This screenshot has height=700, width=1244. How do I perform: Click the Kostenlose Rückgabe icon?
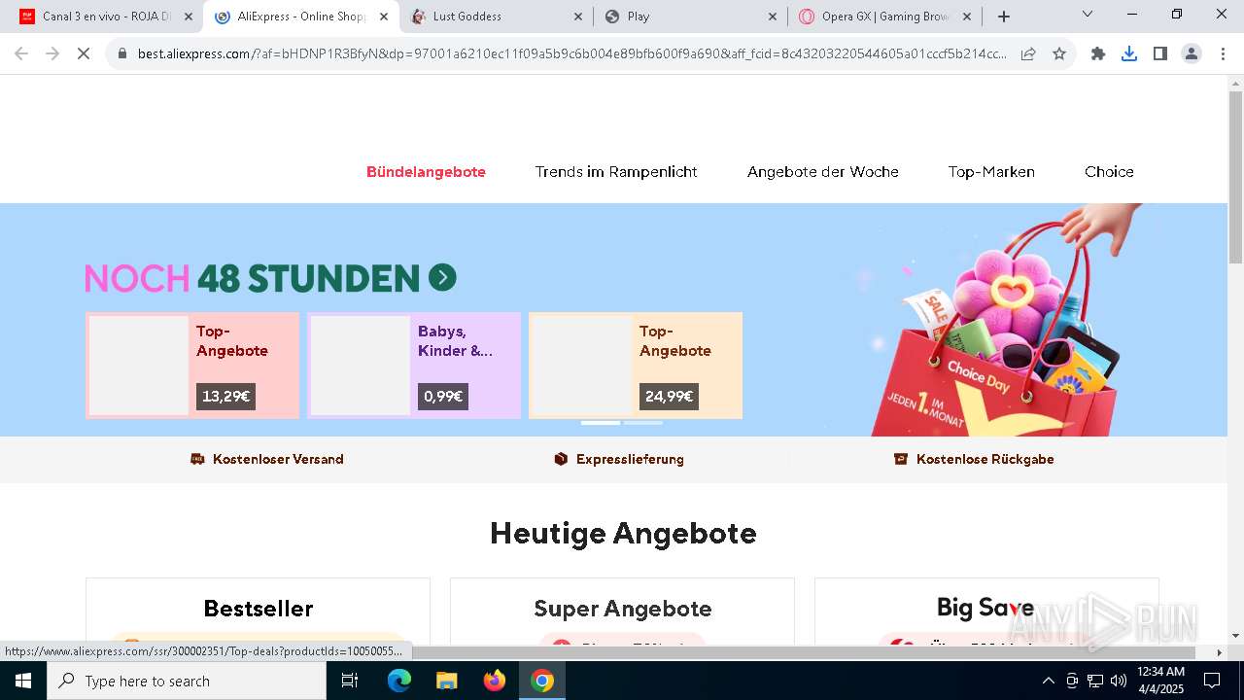coord(901,459)
